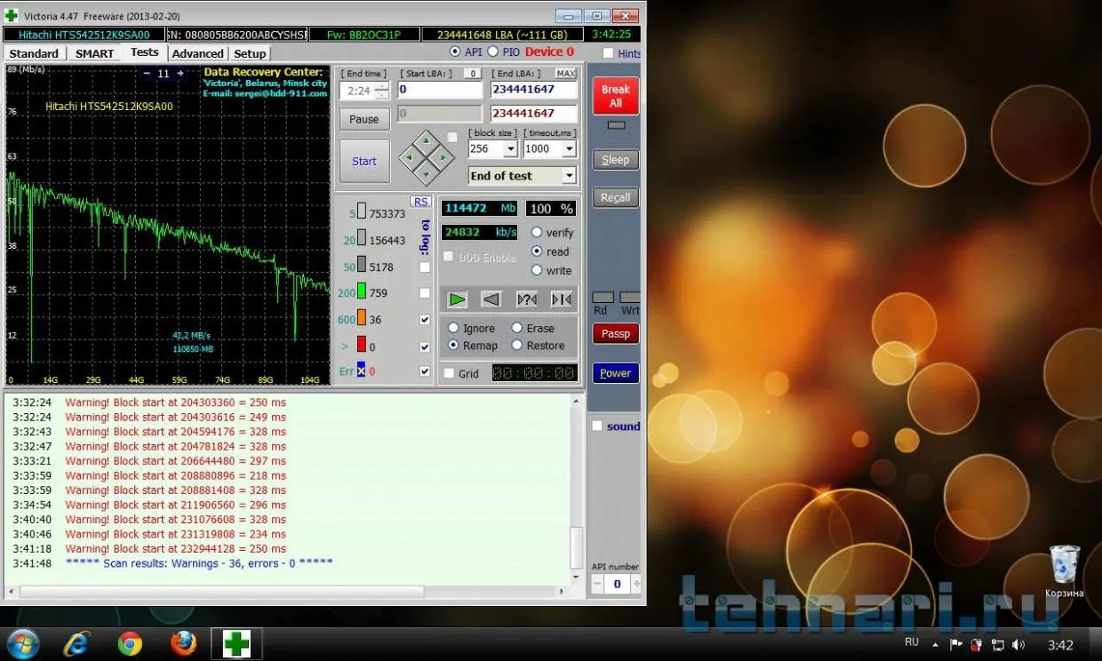Screen dimensions: 1102x661
Task: Switch to the Standard tab
Action: coord(34,53)
